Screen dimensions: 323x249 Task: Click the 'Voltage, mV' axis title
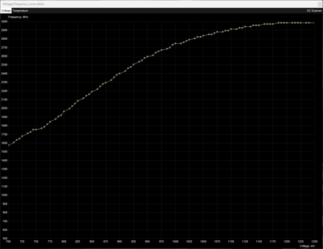click(x=308, y=246)
